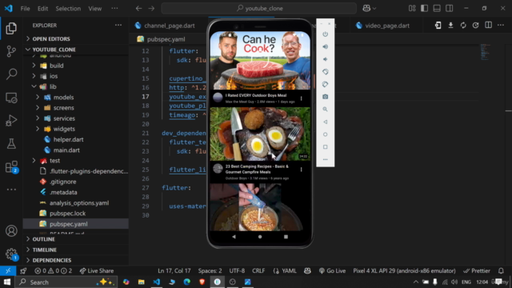Click the emulator volume down button
The image size is (512, 288).
(x=326, y=59)
